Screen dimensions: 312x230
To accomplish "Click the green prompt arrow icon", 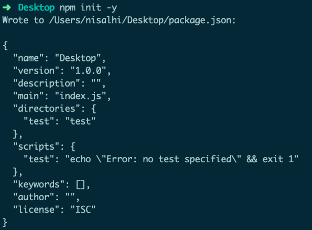I will coord(7,7).
